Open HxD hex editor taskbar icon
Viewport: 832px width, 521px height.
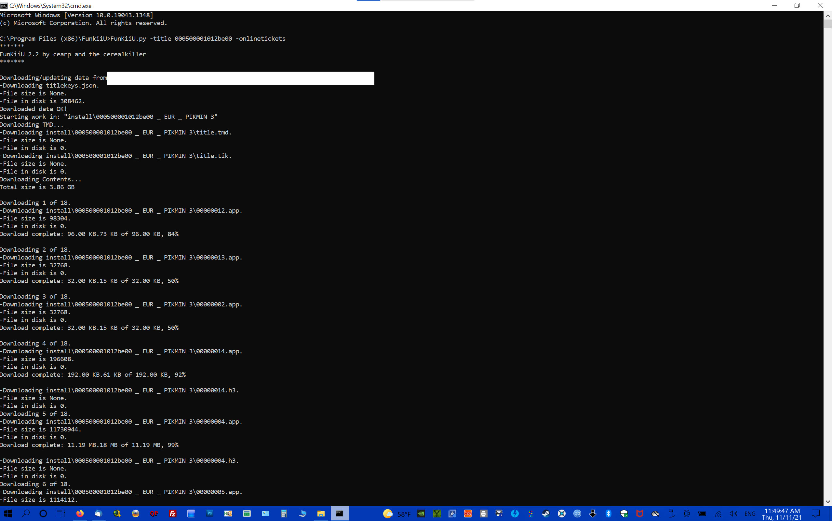pos(228,514)
